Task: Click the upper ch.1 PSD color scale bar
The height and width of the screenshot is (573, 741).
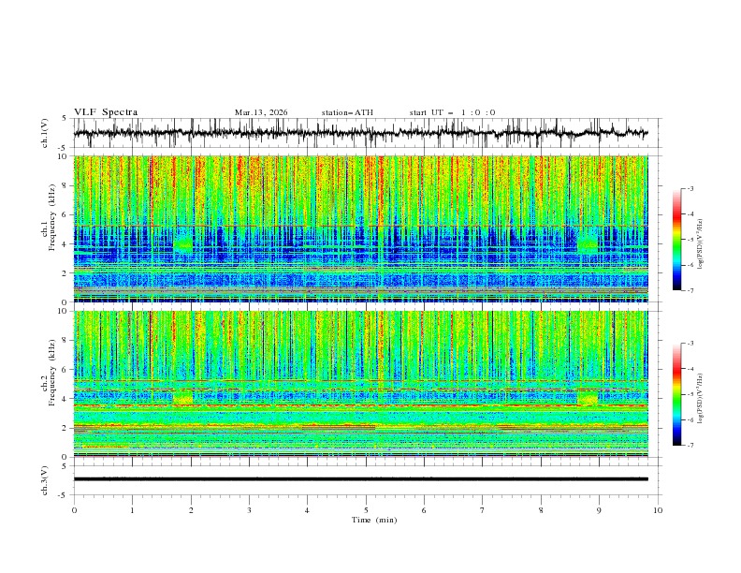Action: [676, 240]
